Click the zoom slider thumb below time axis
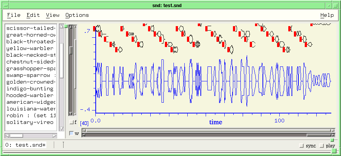Image resolution: width=341 pixels, height=156 pixels. tap(319, 135)
